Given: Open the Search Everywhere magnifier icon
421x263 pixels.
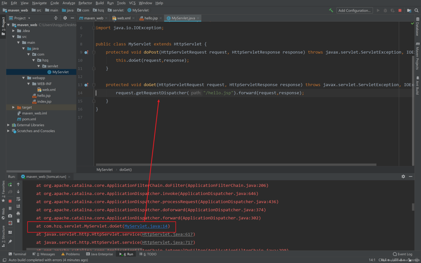Looking at the screenshot, I should pos(416,11).
